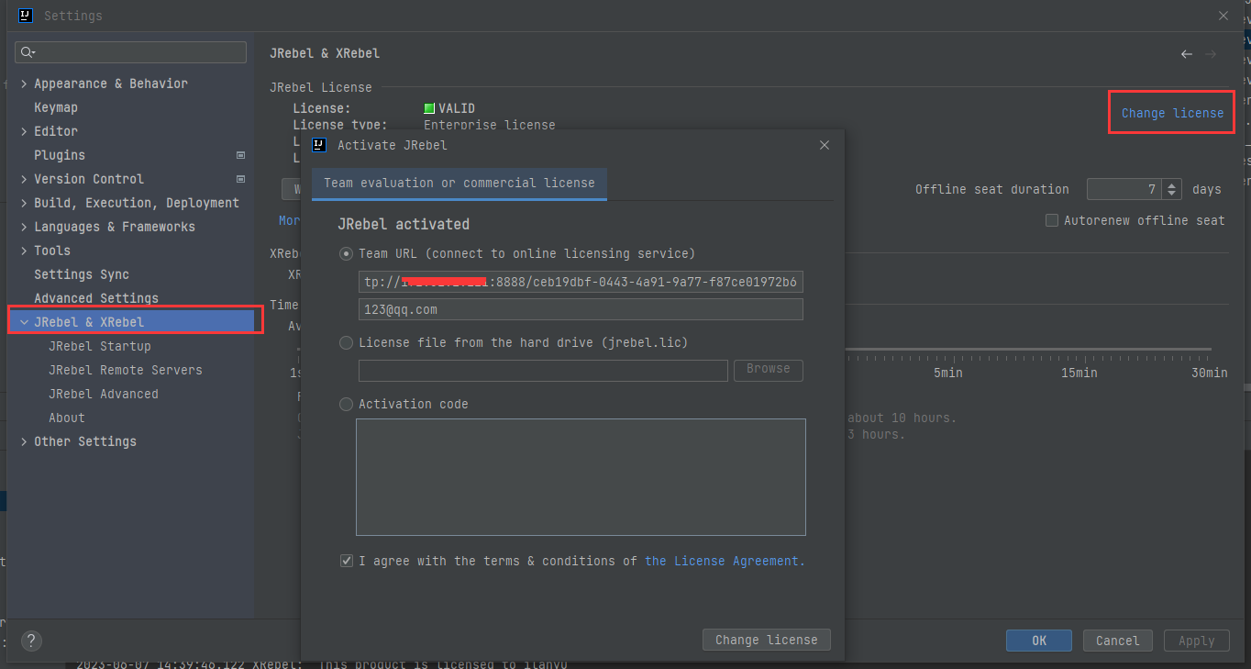Expand Languages & Frameworks node
1251x669 pixels.
[24, 227]
